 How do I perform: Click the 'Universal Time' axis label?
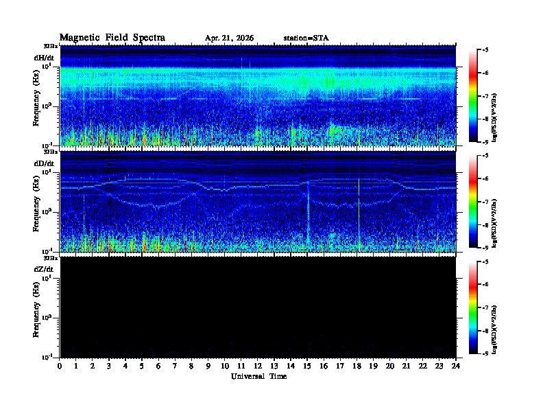click(258, 376)
